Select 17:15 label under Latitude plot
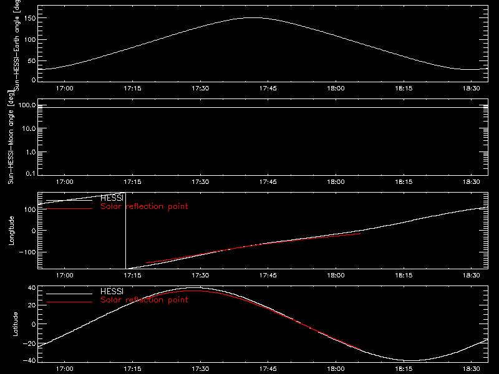 click(x=132, y=368)
